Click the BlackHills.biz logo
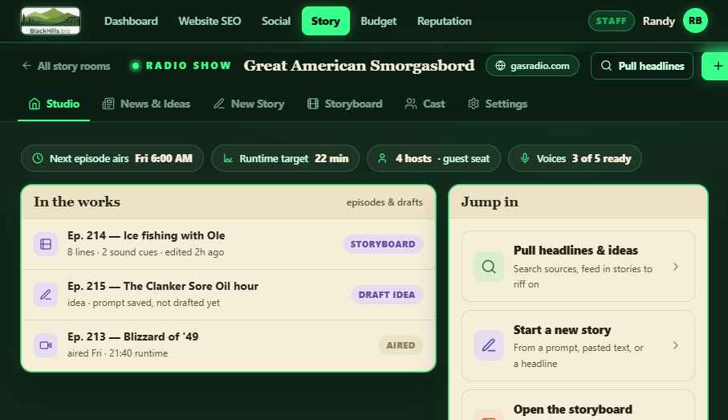 tap(50, 21)
